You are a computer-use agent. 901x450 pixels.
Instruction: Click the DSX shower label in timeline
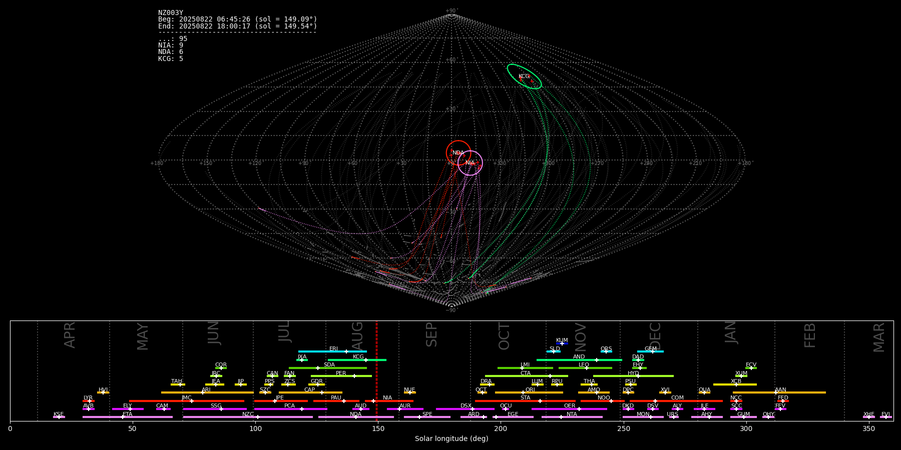[467, 406]
